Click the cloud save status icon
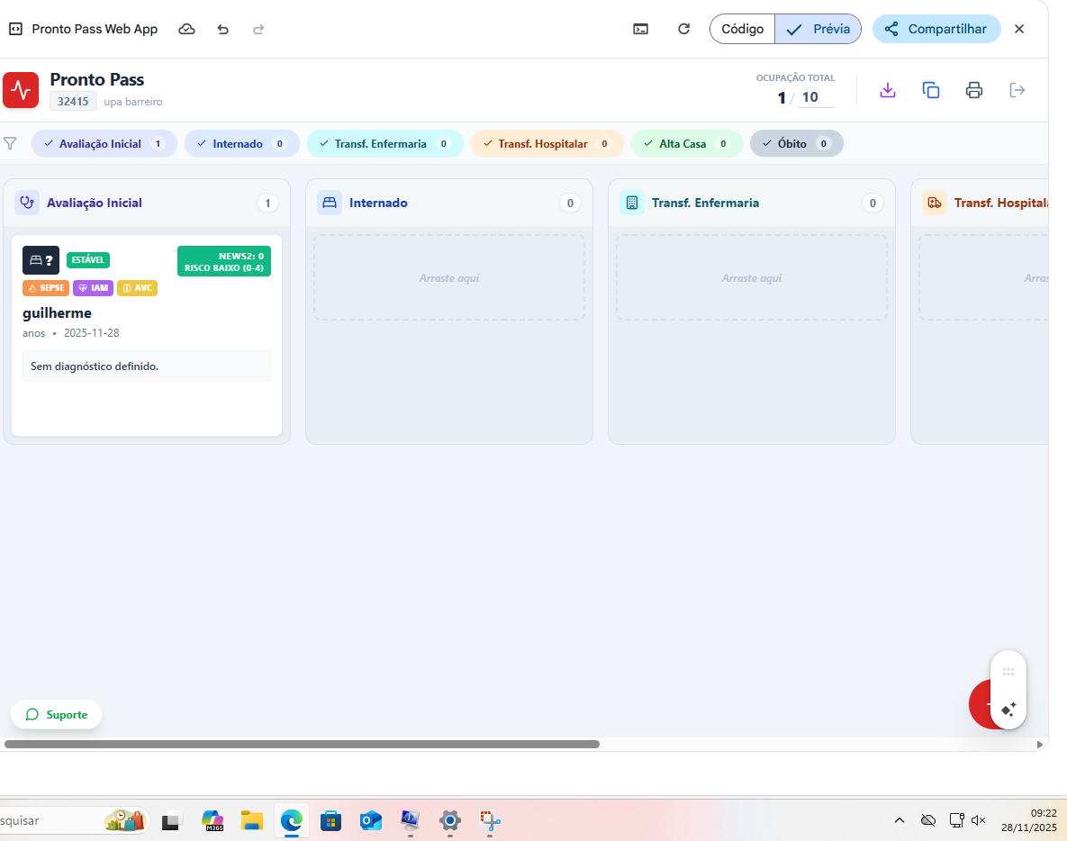1067x841 pixels. click(186, 29)
